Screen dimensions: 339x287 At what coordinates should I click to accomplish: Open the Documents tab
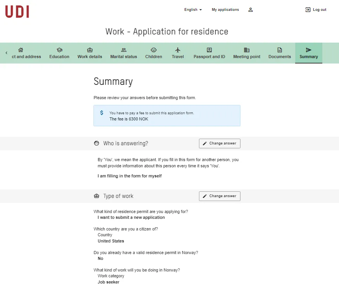pyautogui.click(x=280, y=53)
